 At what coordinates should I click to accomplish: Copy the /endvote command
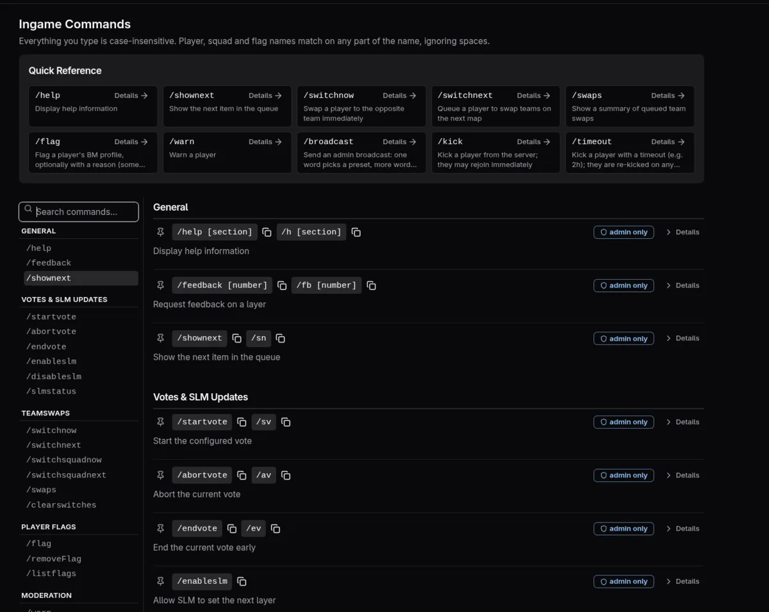(231, 529)
